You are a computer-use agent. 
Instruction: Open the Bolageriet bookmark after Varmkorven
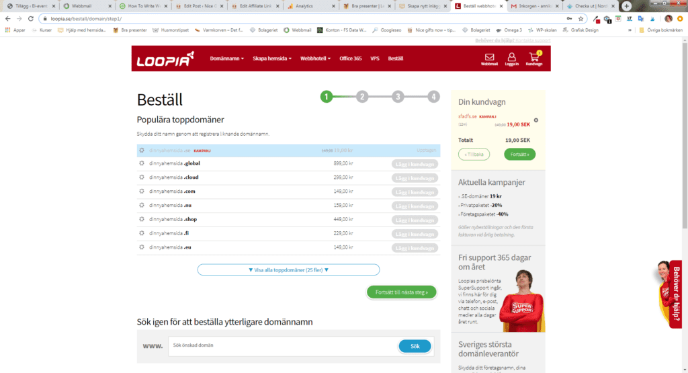click(x=263, y=30)
